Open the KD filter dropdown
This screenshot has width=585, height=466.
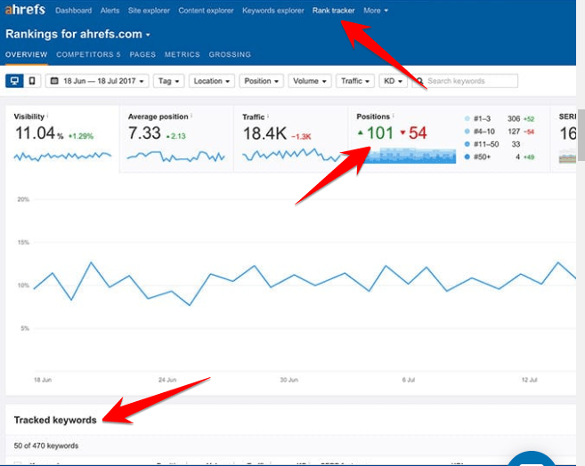[393, 81]
